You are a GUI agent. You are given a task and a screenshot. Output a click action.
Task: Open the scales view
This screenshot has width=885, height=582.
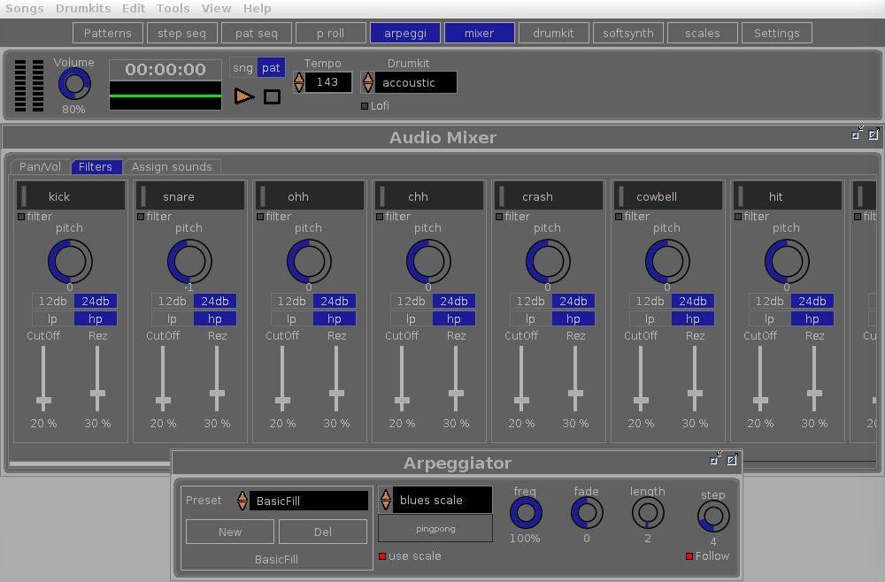[x=702, y=34]
